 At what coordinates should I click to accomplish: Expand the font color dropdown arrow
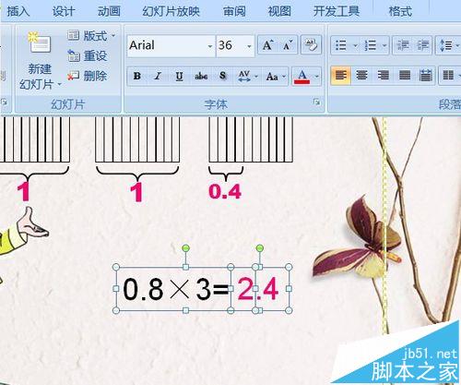pyautogui.click(x=317, y=76)
